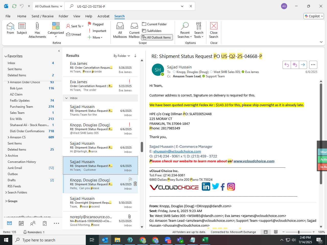Open By Folder sort dropdown

(x=122, y=56)
